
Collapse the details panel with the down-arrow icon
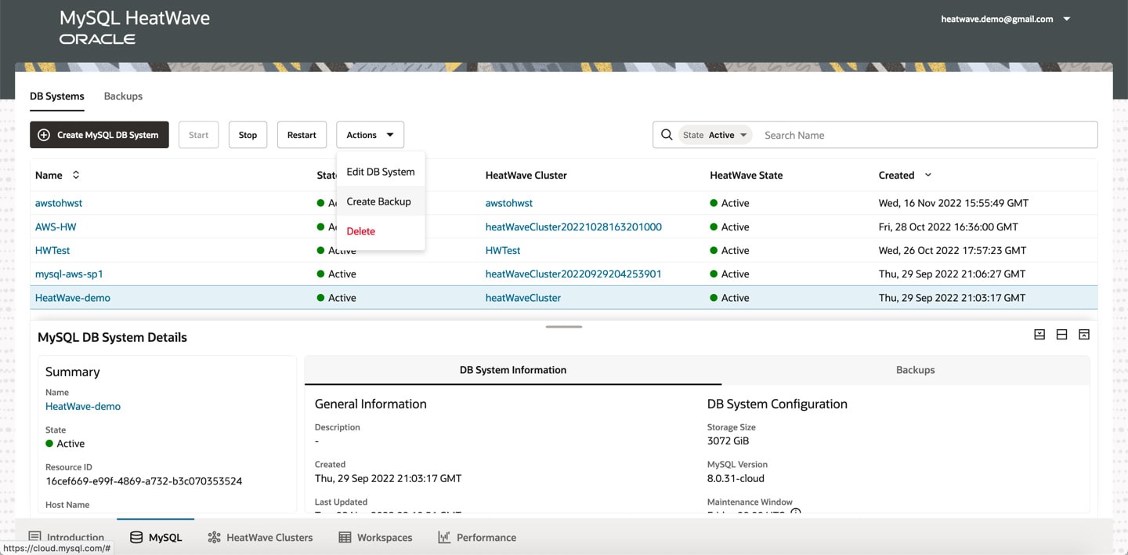(x=1039, y=335)
